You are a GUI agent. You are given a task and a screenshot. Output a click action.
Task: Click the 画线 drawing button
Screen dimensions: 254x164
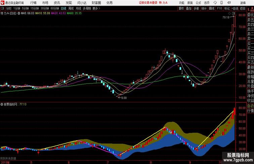[x=212, y=8]
